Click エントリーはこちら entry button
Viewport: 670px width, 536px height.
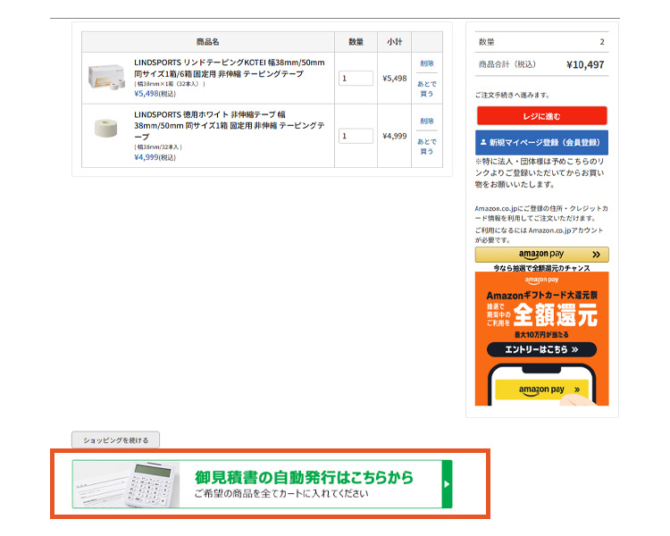[x=541, y=350]
